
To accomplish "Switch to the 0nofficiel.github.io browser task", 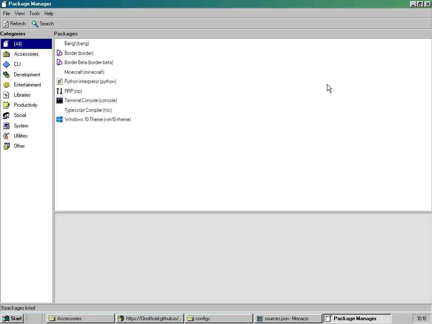I will [150, 319].
